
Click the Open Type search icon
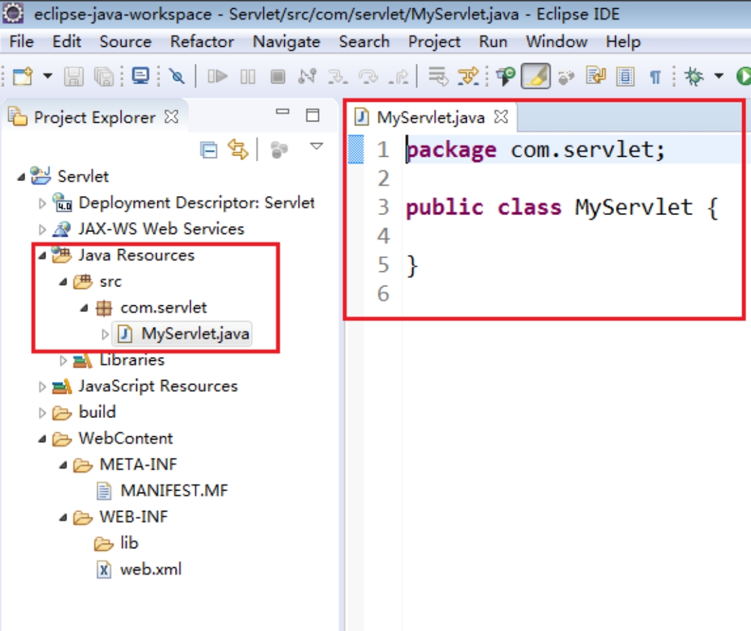click(505, 76)
